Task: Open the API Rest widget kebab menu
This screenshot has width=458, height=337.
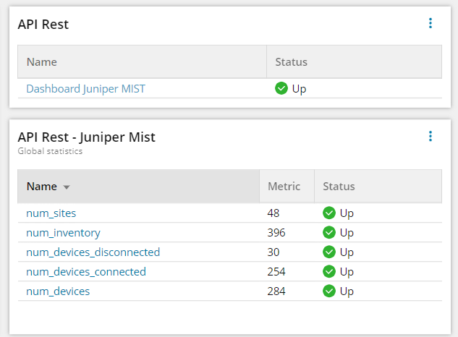Action: (431, 23)
